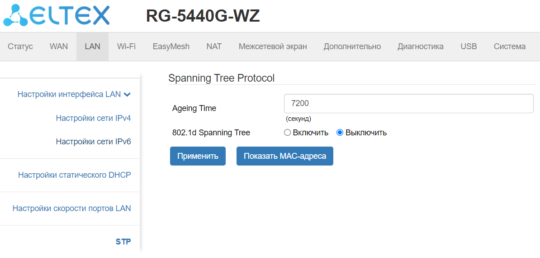Viewport: 540px width, 258px height.
Task: Open the NAT tab
Action: 214,46
